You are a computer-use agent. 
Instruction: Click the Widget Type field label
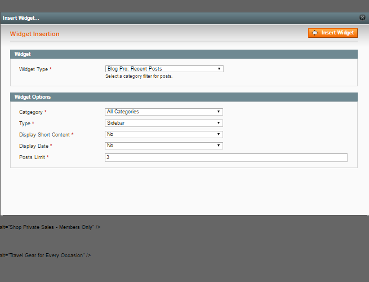click(x=35, y=69)
